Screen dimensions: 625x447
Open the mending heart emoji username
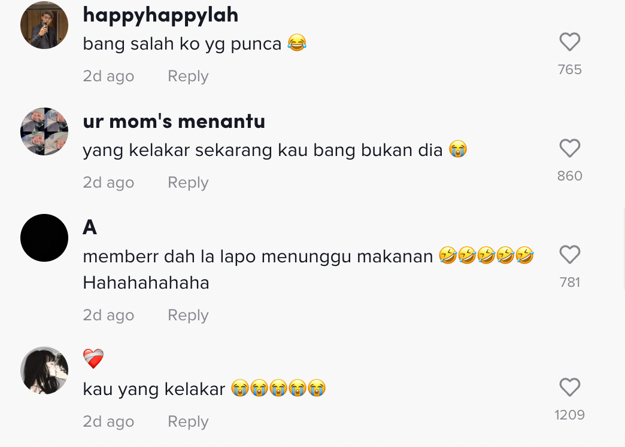(93, 359)
